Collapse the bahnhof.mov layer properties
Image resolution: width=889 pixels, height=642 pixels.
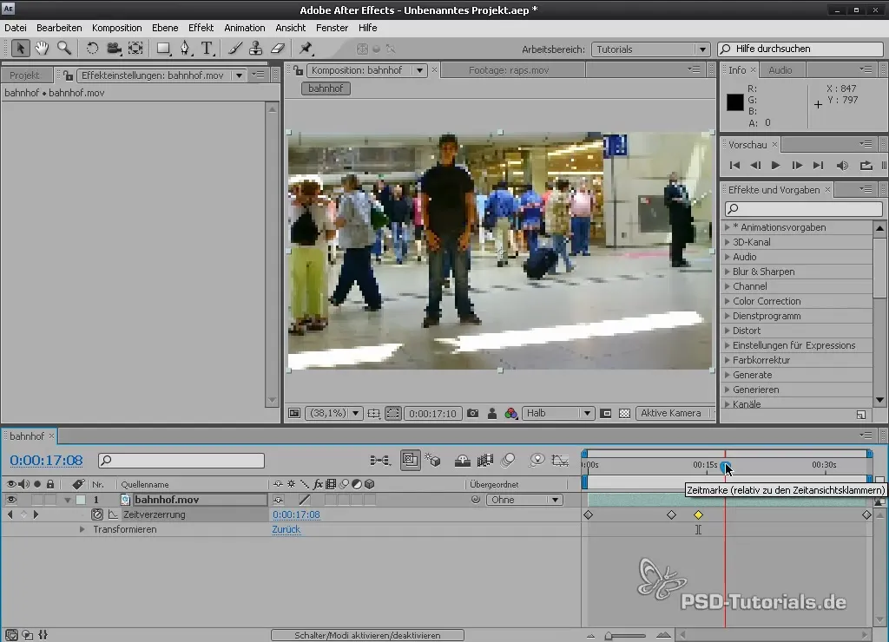tap(68, 500)
